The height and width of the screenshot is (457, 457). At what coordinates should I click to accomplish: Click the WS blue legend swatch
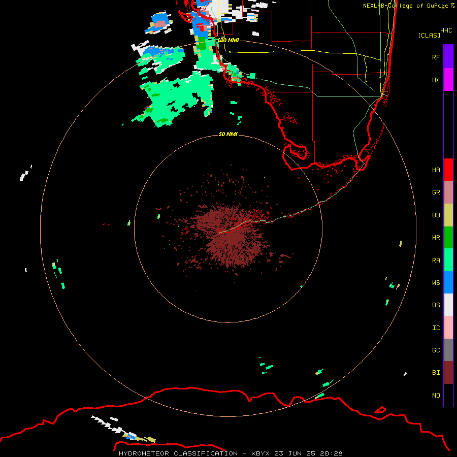click(x=448, y=282)
